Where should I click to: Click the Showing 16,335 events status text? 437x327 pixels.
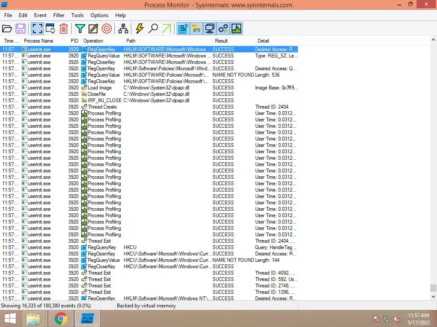pos(46,306)
